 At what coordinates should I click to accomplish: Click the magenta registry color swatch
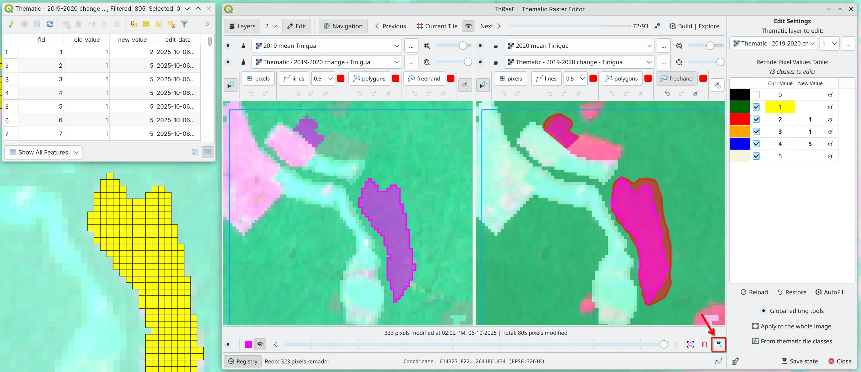click(248, 344)
